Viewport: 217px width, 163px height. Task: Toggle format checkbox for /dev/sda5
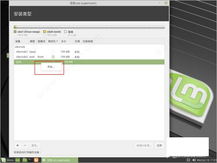(53, 57)
